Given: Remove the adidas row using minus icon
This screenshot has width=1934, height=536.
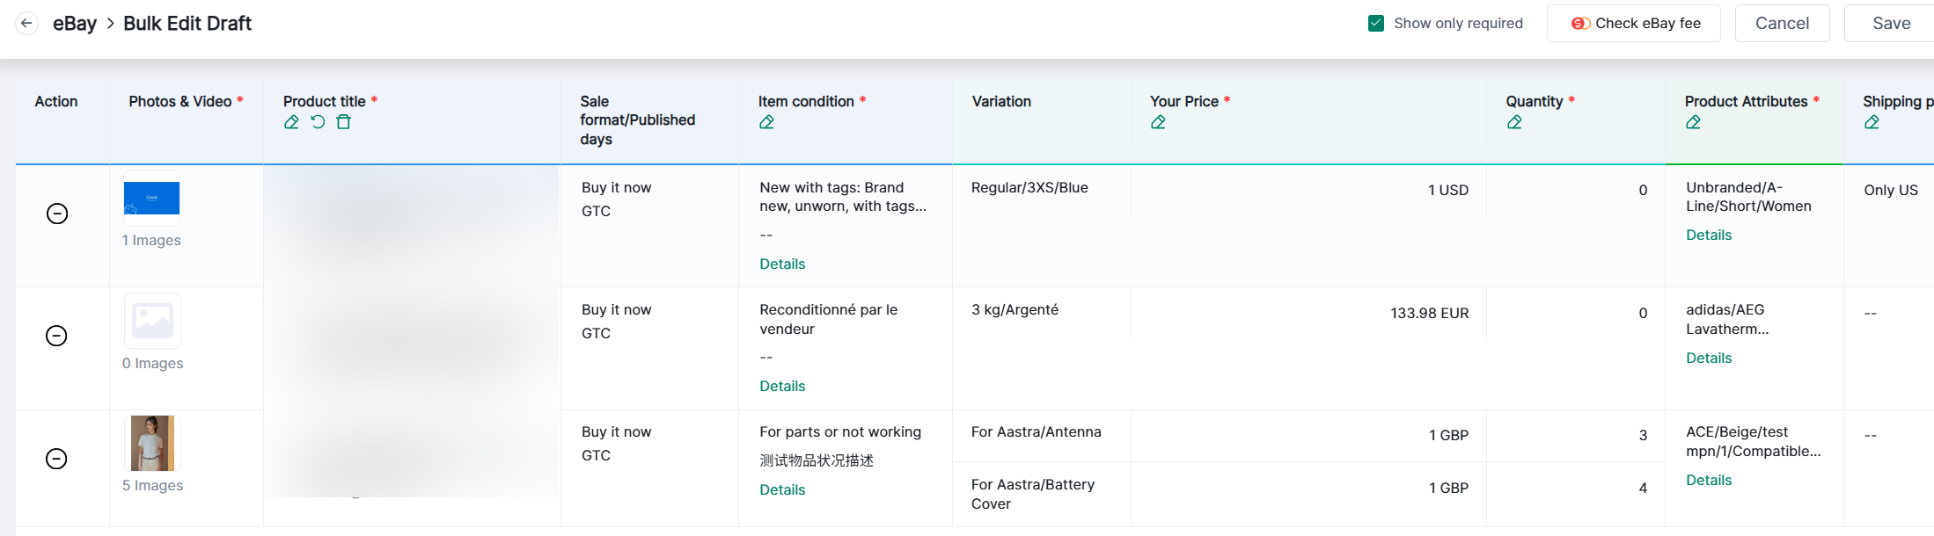Looking at the screenshot, I should (x=56, y=336).
